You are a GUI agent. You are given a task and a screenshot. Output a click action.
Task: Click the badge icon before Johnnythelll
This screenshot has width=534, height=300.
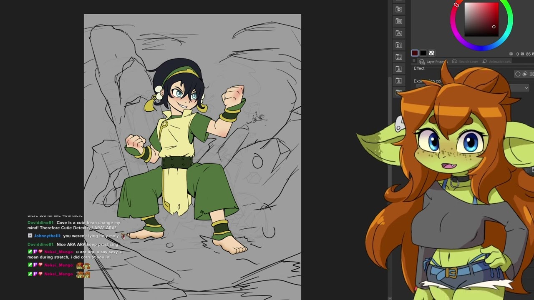30,236
